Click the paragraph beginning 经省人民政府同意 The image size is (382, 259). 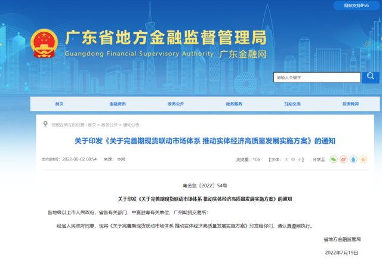185,226
